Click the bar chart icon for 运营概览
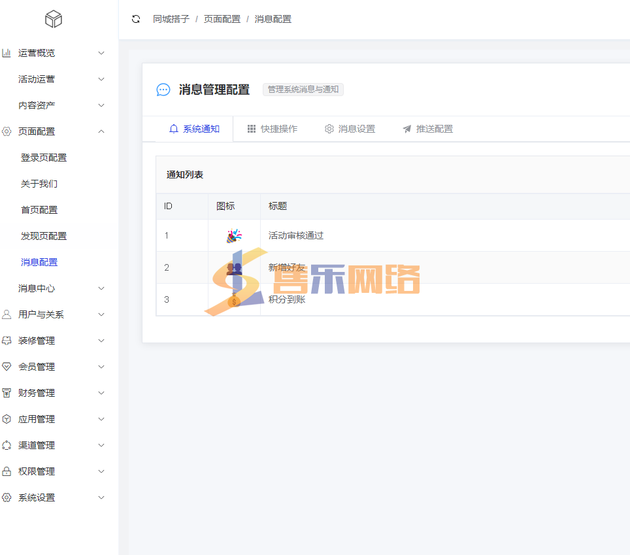Image resolution: width=630 pixels, height=555 pixels. 7,53
